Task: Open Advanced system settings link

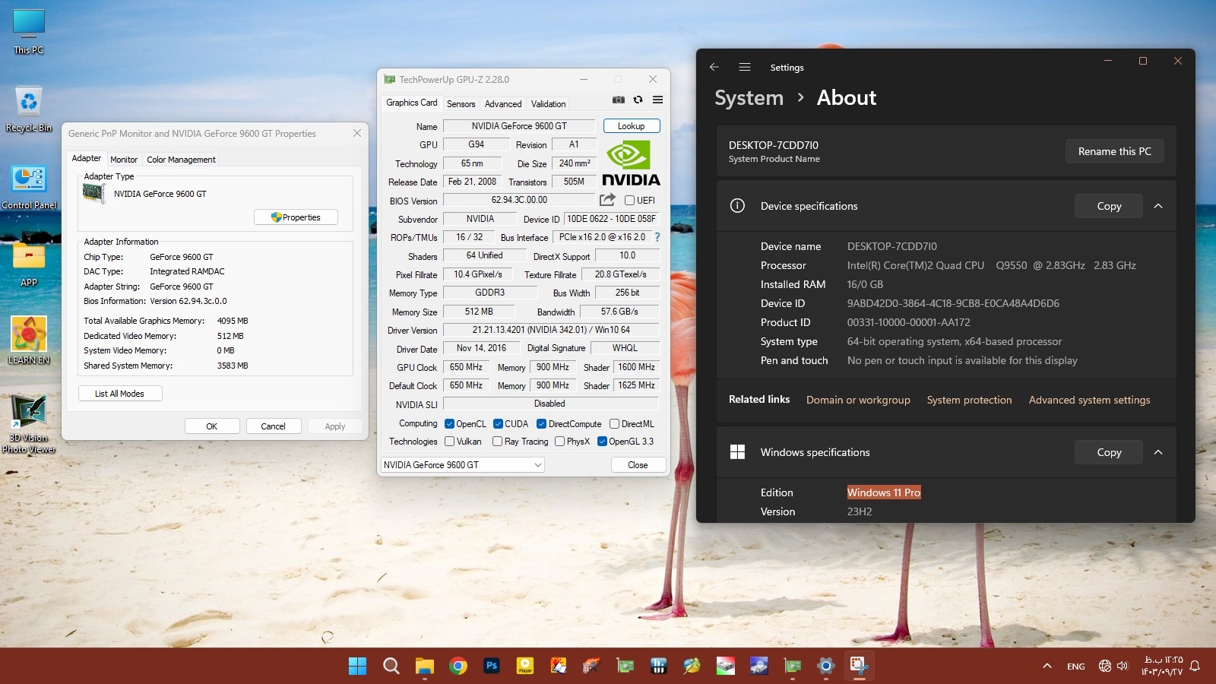Action: point(1089,400)
